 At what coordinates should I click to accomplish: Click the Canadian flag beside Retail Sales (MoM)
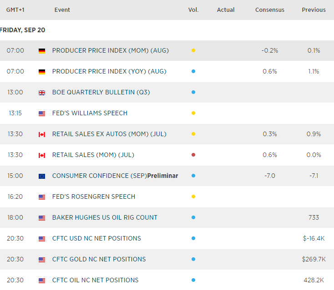(42, 155)
